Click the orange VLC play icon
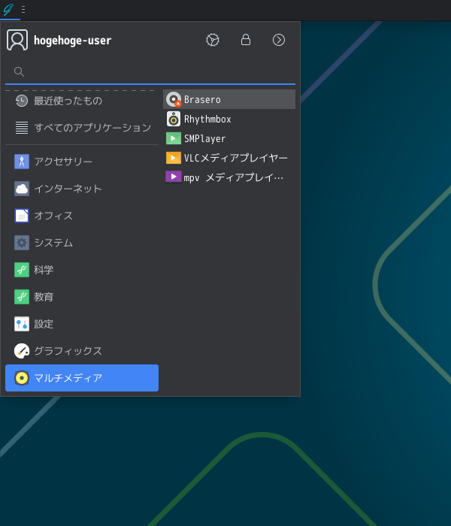 [174, 158]
